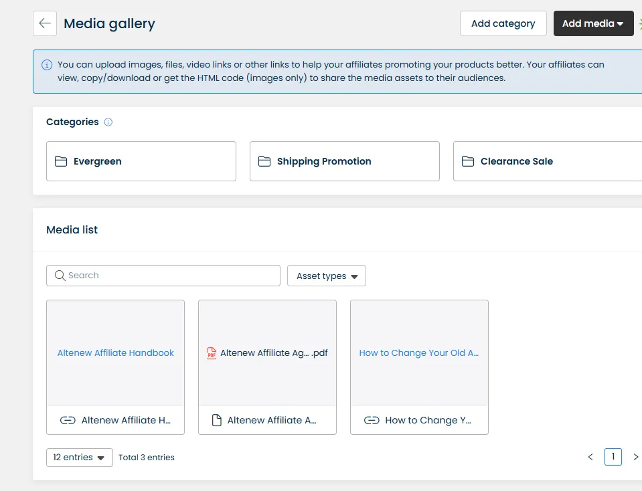Screen dimensions: 642x491
Task: Click the magnifier icon inside the search field
Action: coord(60,276)
